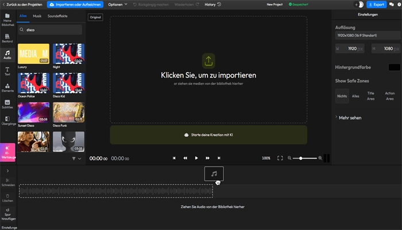The height and width of the screenshot is (230, 402).
Task: Open the help icon at the top right
Action: click(399, 5)
